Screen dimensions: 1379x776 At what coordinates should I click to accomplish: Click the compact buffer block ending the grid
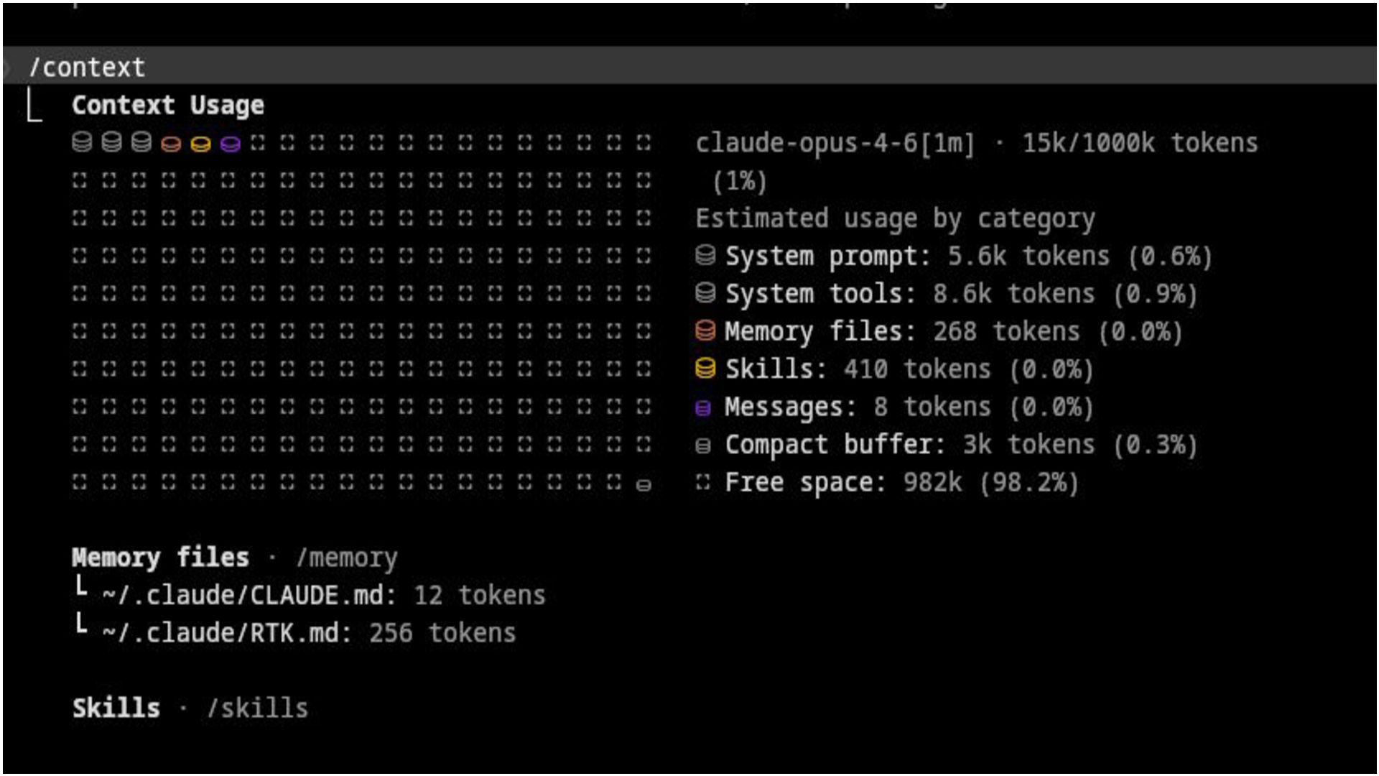644,485
